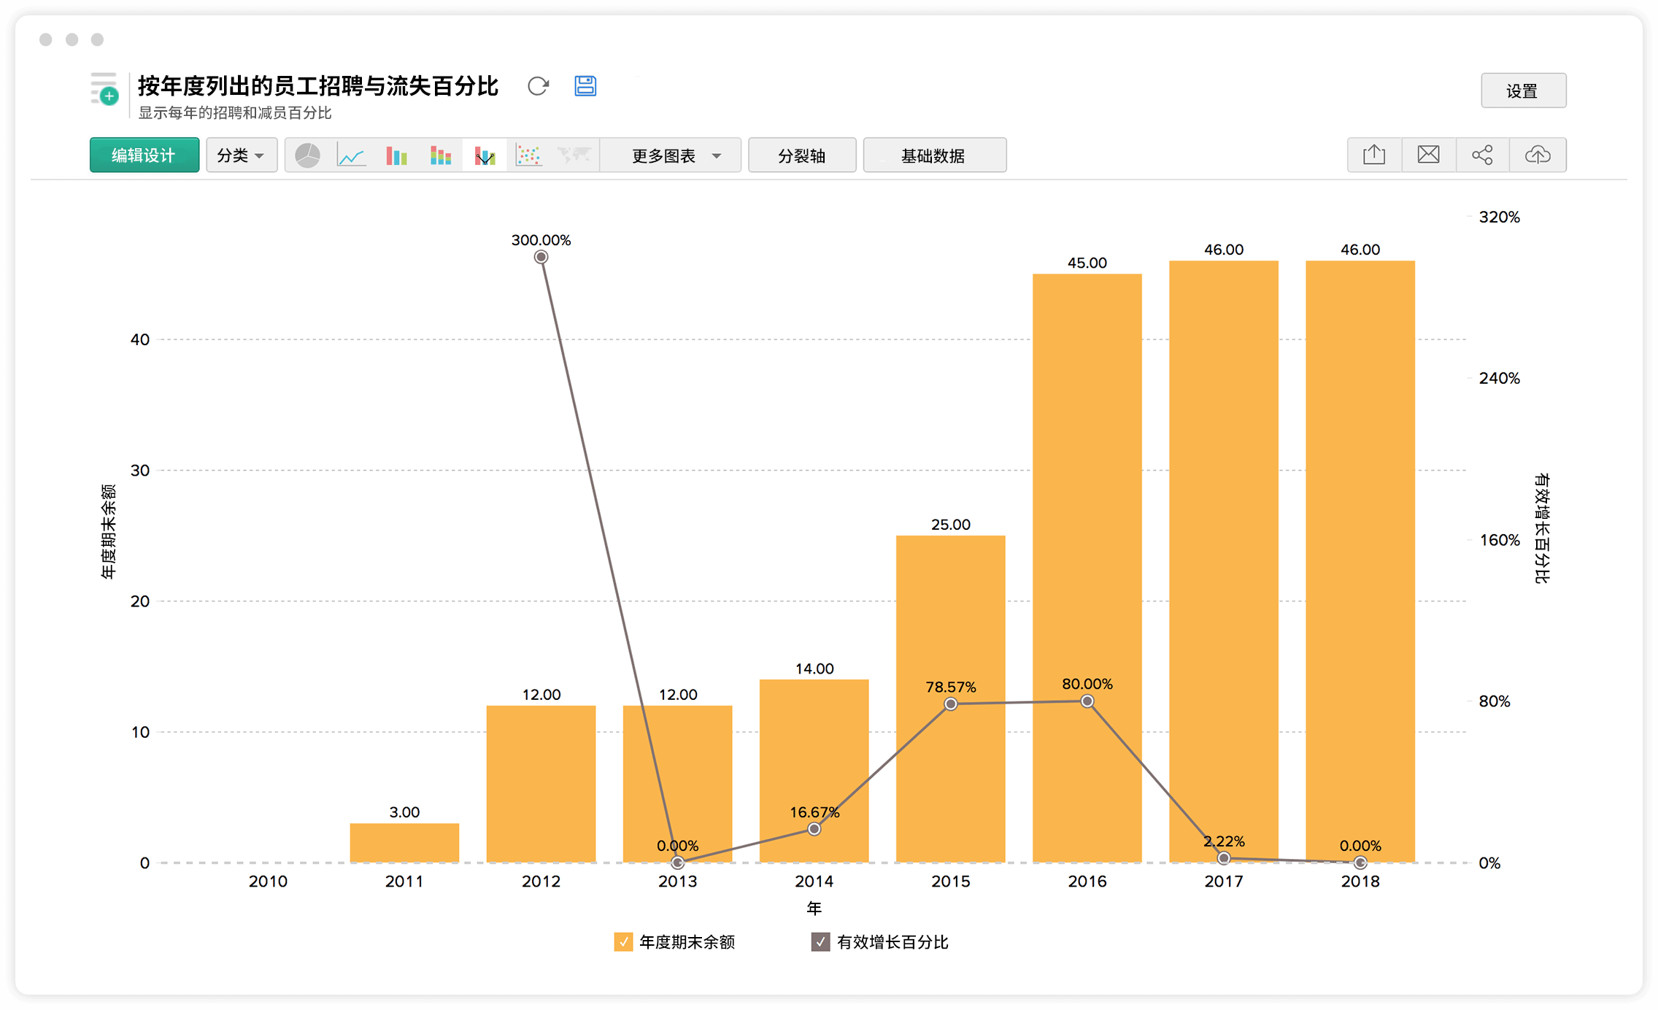
Task: Switch to line chart icon
Action: point(351,155)
